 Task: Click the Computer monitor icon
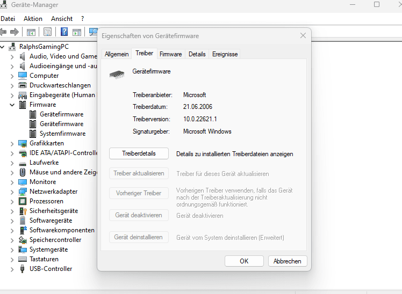(23, 76)
